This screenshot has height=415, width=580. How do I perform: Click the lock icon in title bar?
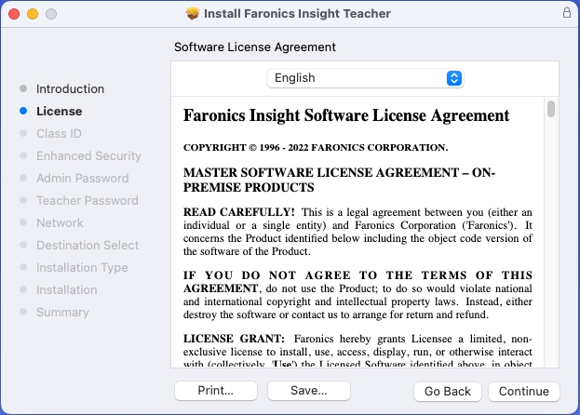tap(567, 13)
